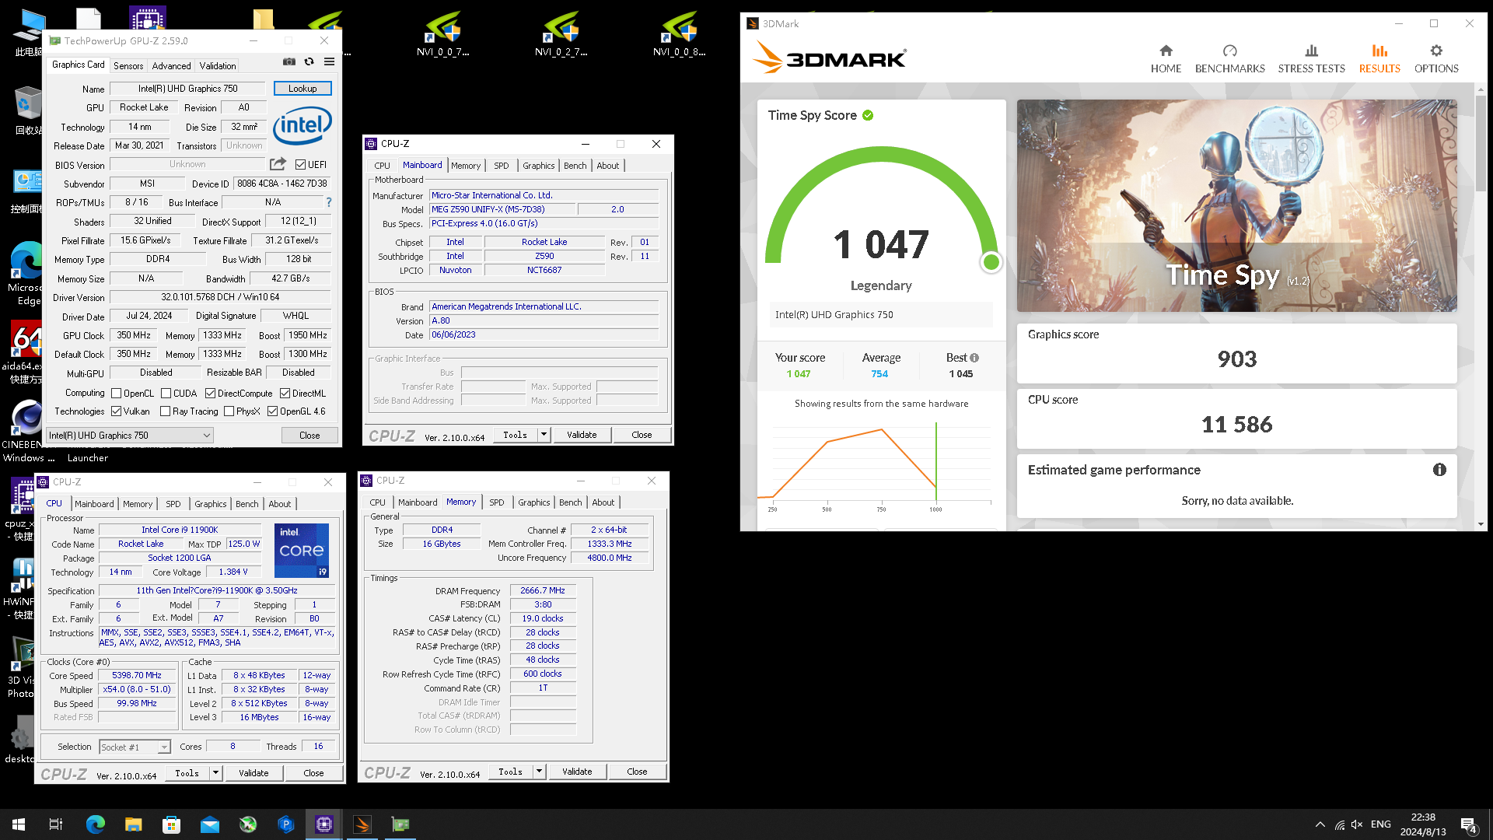This screenshot has width=1493, height=840.
Task: Switch to 3DMark in the taskbar
Action: (x=362, y=824)
